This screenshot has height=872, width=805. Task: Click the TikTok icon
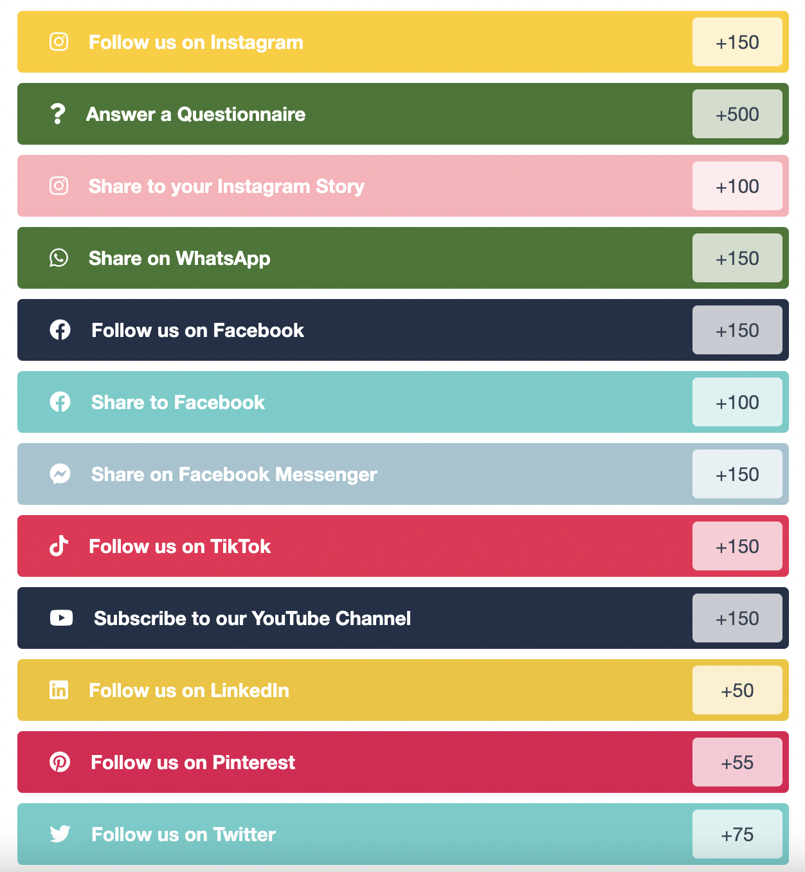(x=59, y=546)
